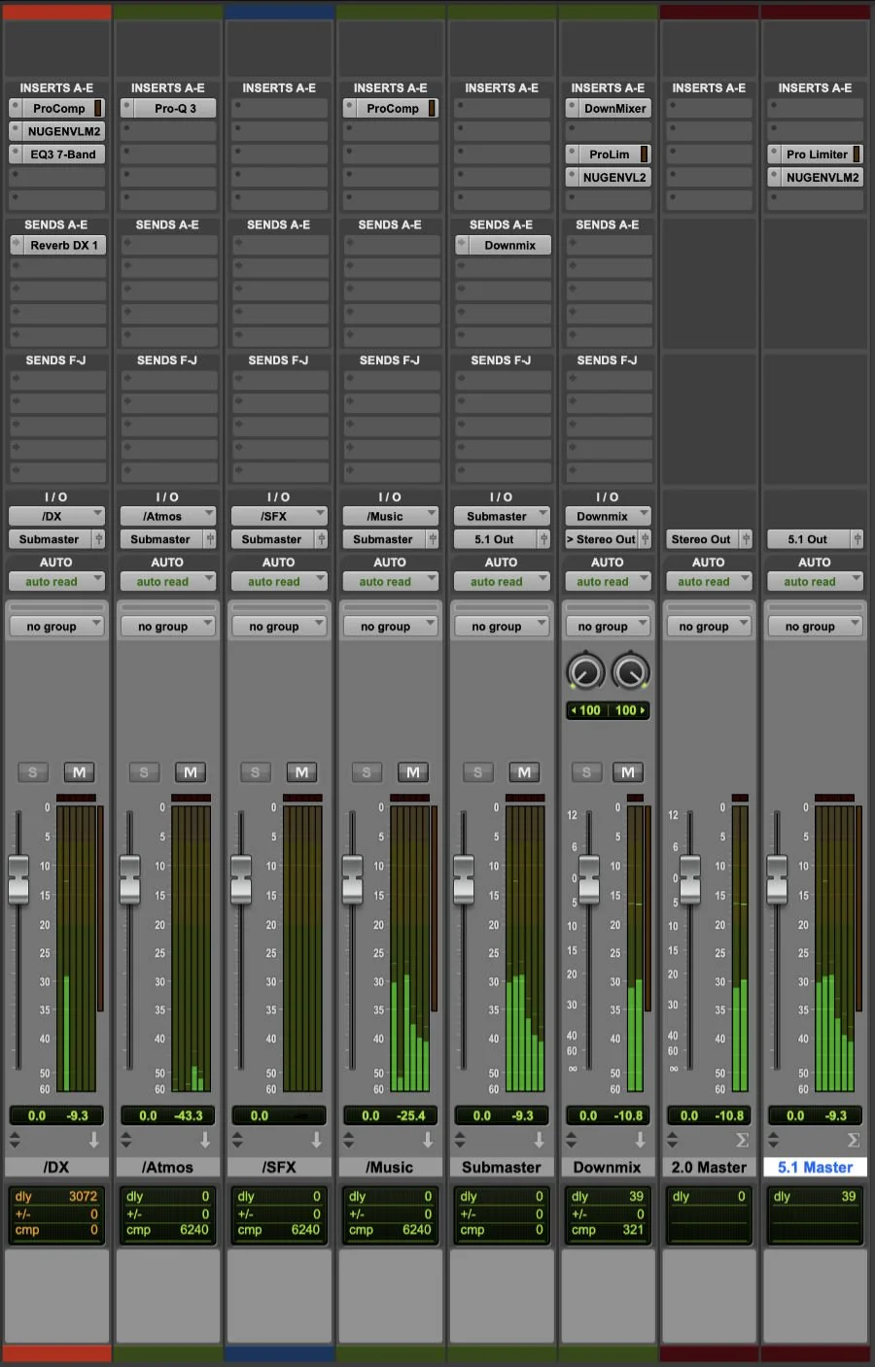Mute the /Atmos track
This screenshot has width=875, height=1367.
(x=190, y=771)
